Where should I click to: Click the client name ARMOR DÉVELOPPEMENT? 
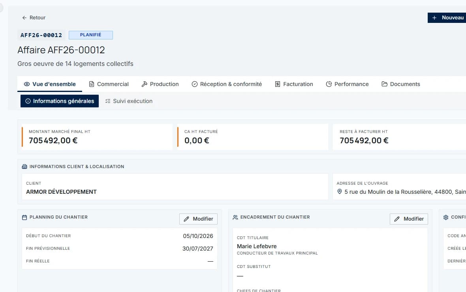61,192
